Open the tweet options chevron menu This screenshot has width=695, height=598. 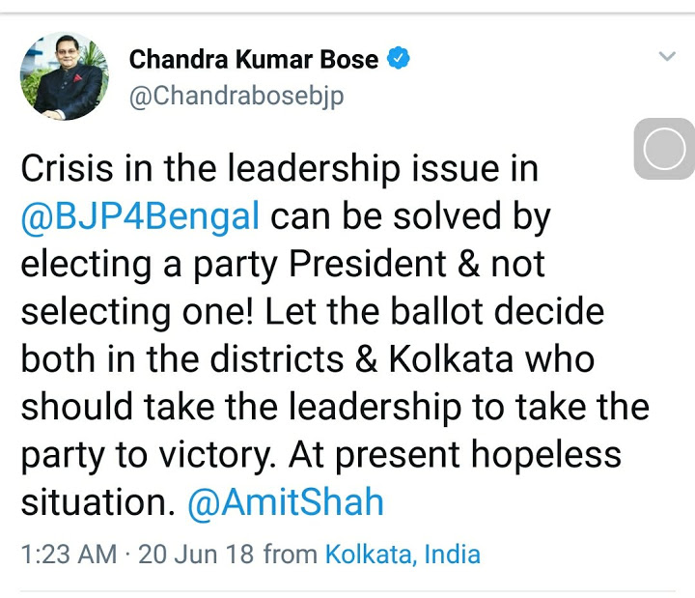click(x=667, y=57)
